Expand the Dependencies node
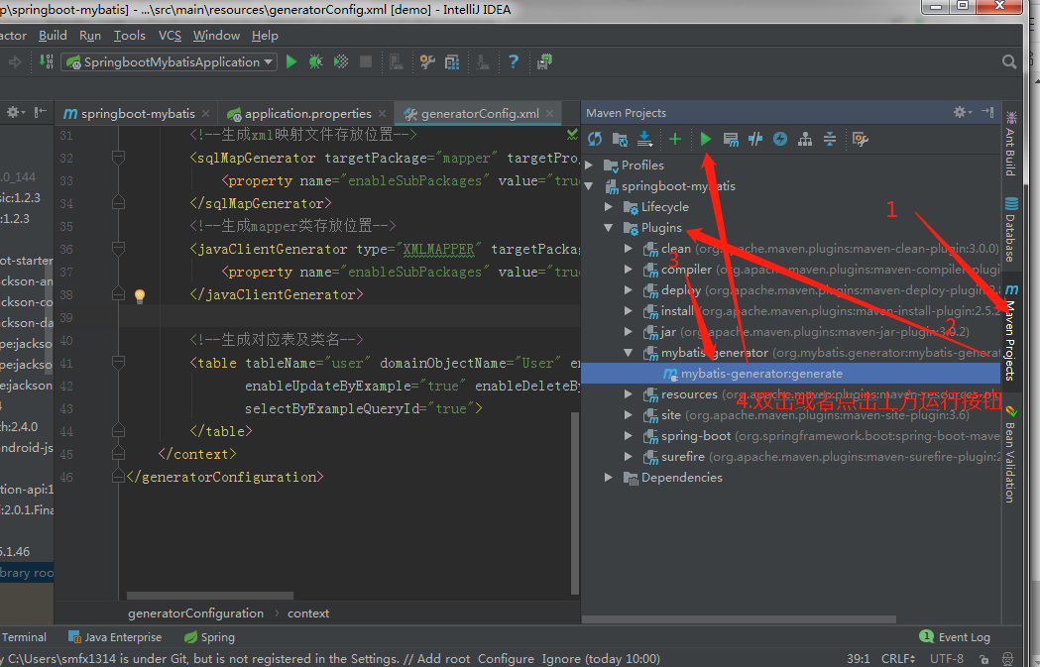This screenshot has width=1040, height=667. [609, 478]
